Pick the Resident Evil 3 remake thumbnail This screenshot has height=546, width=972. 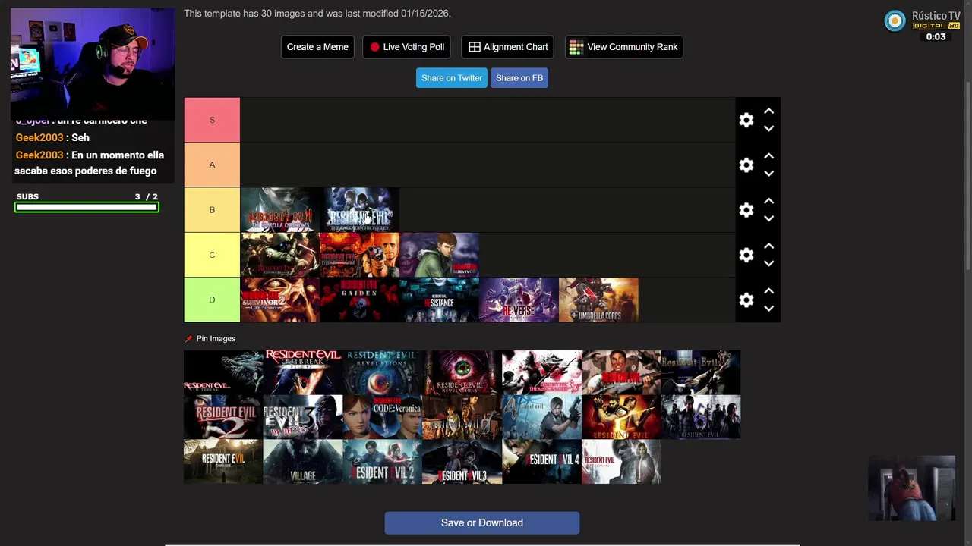pos(462,462)
